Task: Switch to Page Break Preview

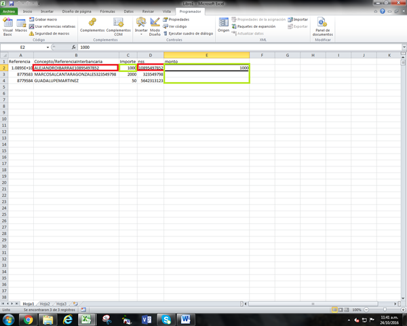Action: [x=346, y=310]
